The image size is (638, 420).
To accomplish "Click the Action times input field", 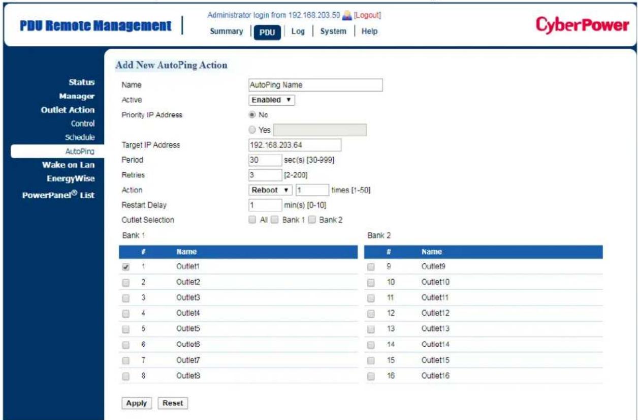I will (x=312, y=190).
